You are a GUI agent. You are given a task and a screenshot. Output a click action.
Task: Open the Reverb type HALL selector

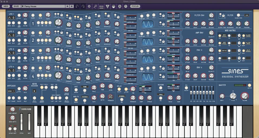[x=160, y=95]
